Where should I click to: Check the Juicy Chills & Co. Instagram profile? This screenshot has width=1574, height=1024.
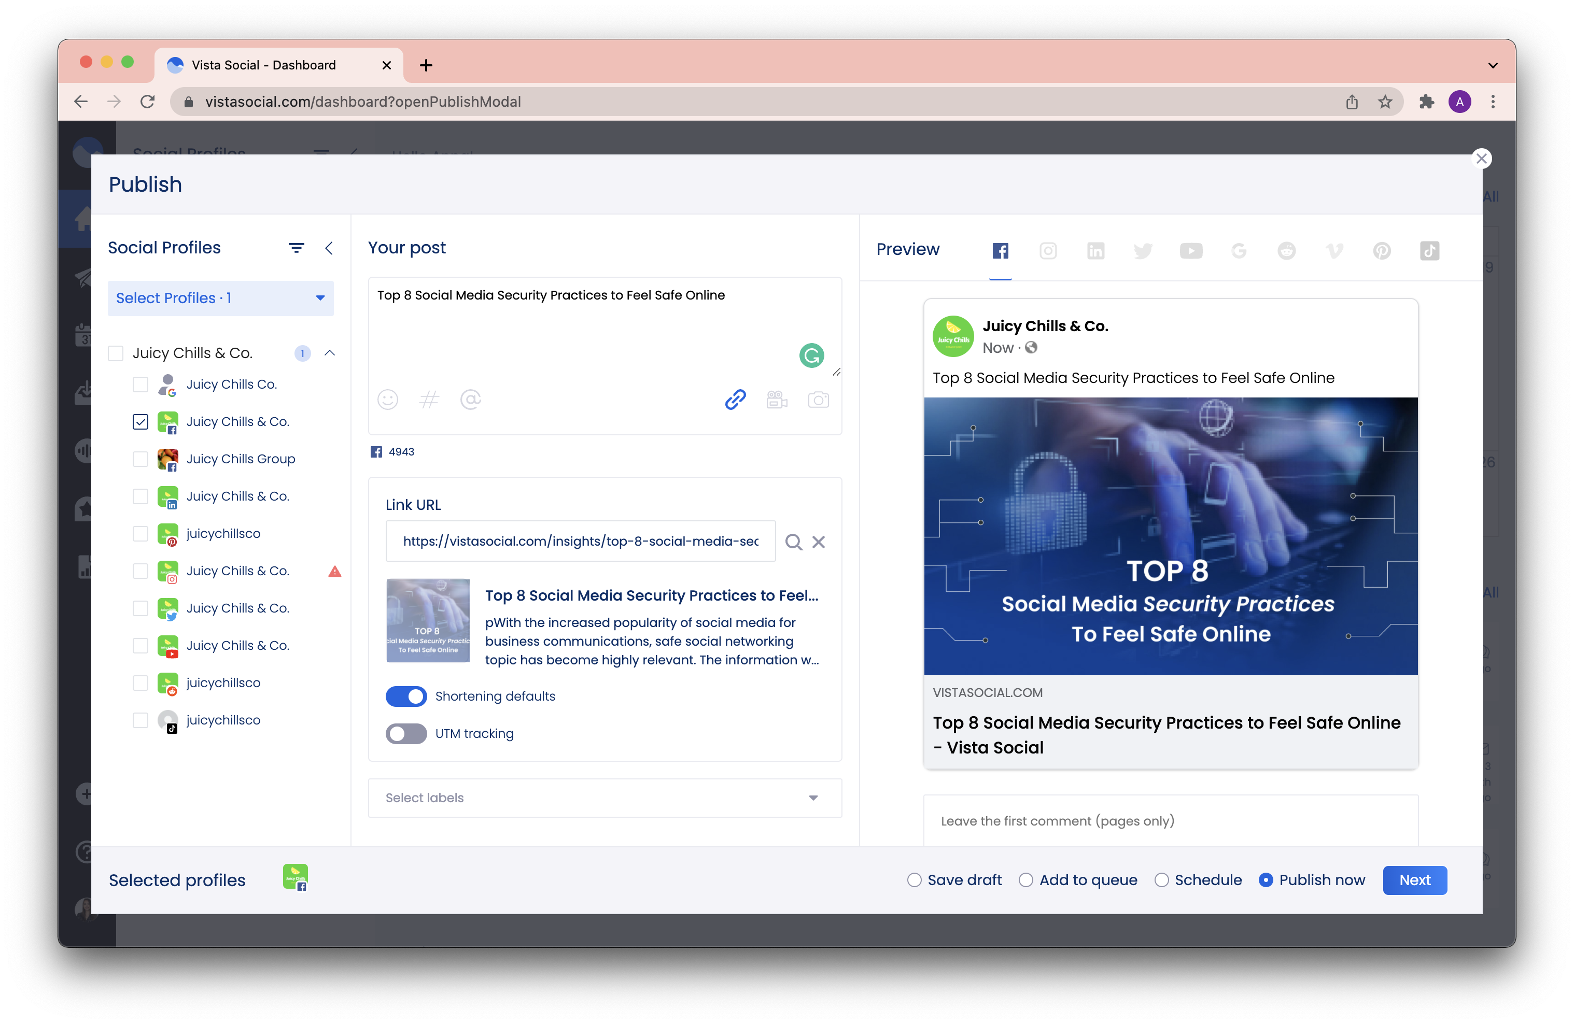click(140, 571)
